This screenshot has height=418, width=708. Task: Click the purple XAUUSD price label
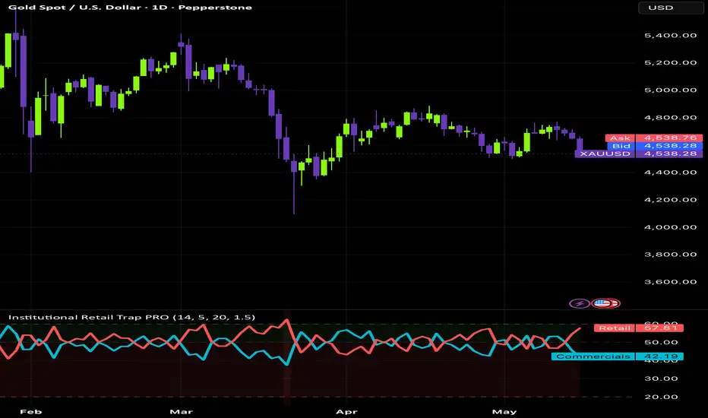[638, 154]
